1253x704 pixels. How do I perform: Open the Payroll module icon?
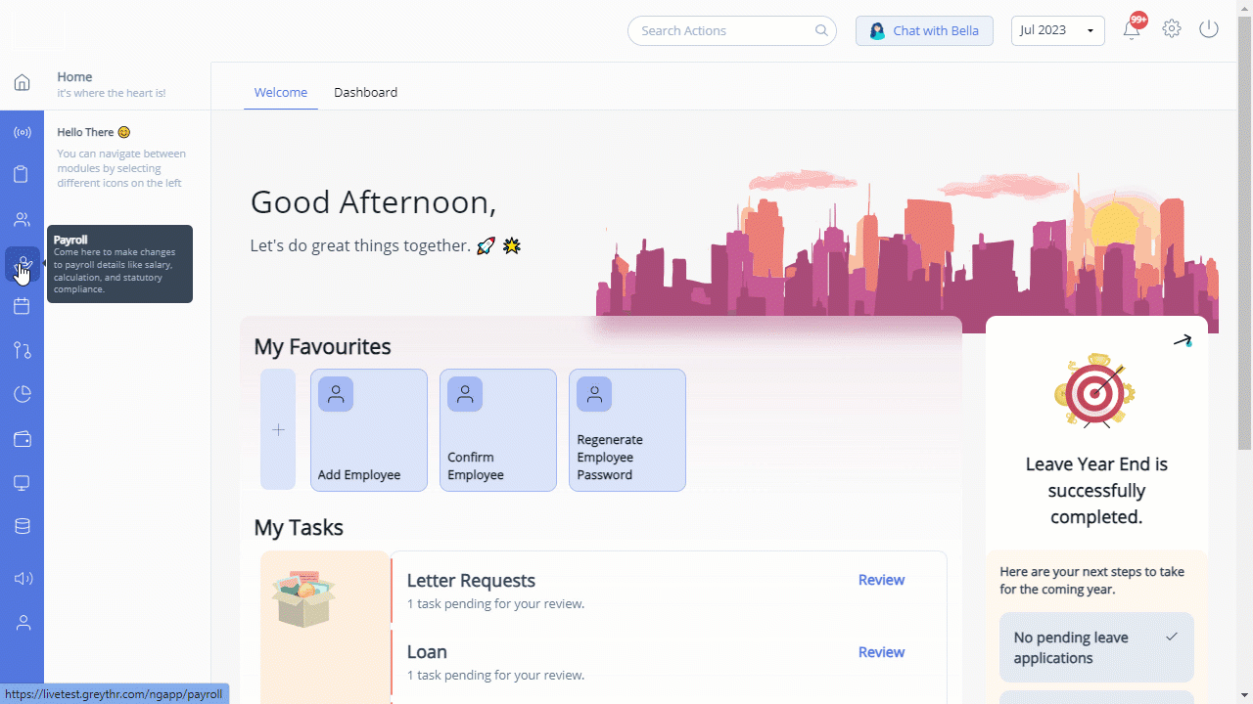click(x=22, y=264)
